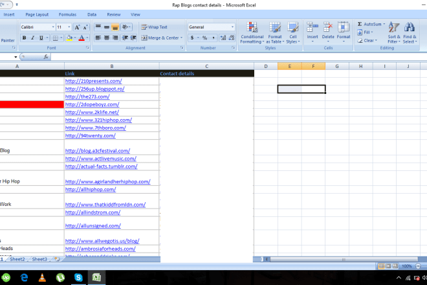The image size is (427, 285).
Task: Expand the Fill dropdown in Editing
Action: point(372,32)
